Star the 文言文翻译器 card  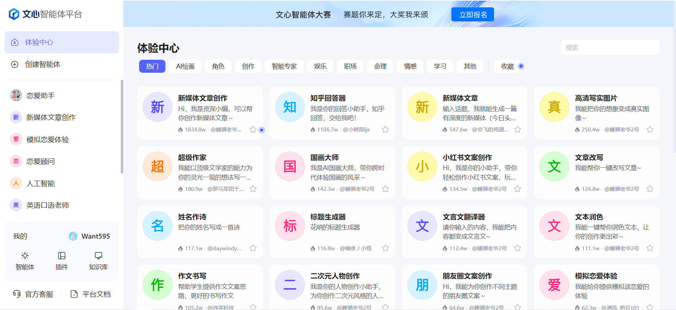click(518, 248)
